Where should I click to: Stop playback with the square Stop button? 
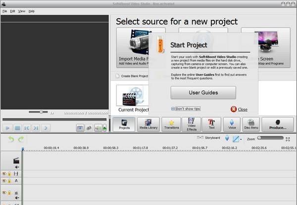[x=17, y=128]
